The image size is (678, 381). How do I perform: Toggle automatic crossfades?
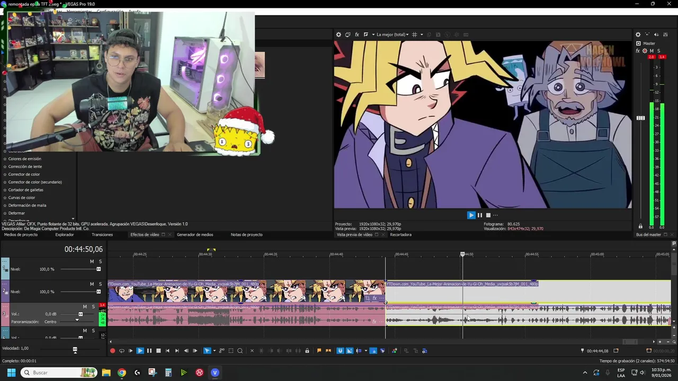[350, 350]
